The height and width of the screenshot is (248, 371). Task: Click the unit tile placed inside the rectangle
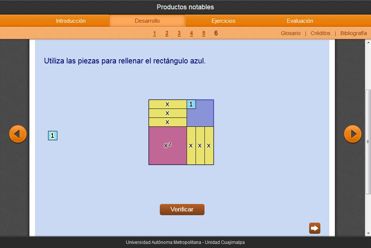click(x=191, y=104)
